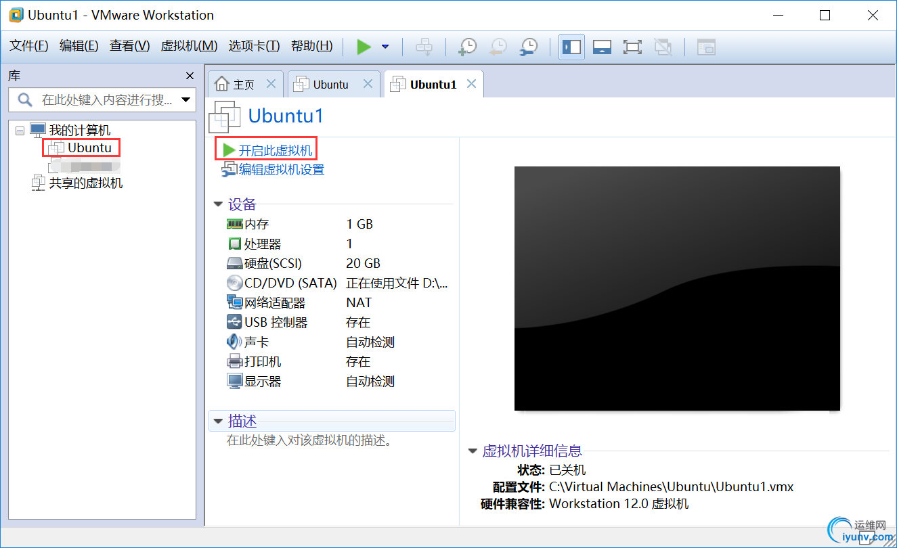Click the send Ctrl+Alt+Del toolbar icon

[x=424, y=47]
